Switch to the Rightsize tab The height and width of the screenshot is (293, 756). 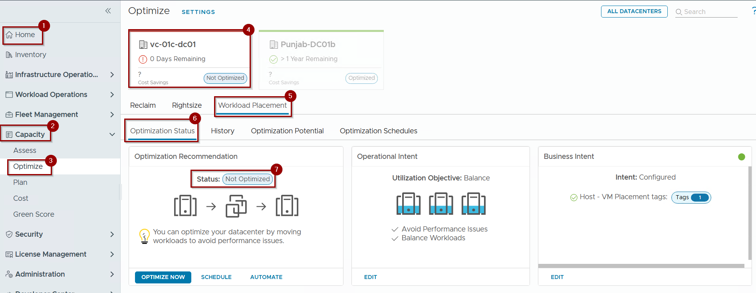coord(187,105)
